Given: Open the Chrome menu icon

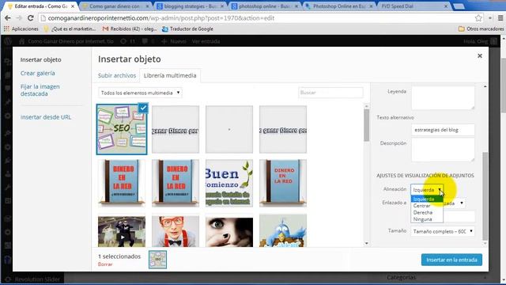Looking at the screenshot, I should pos(500,18).
